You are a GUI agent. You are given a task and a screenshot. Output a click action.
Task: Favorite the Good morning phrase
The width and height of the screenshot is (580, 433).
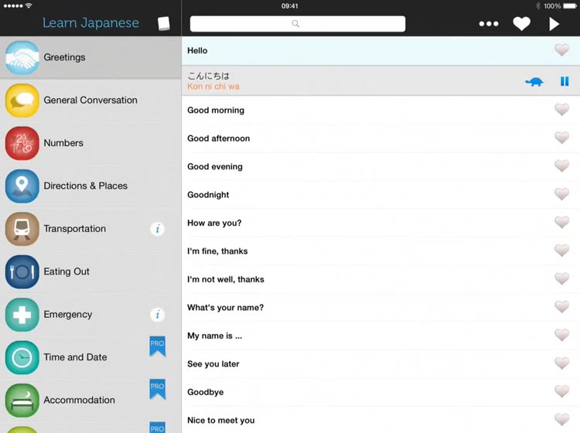(562, 110)
